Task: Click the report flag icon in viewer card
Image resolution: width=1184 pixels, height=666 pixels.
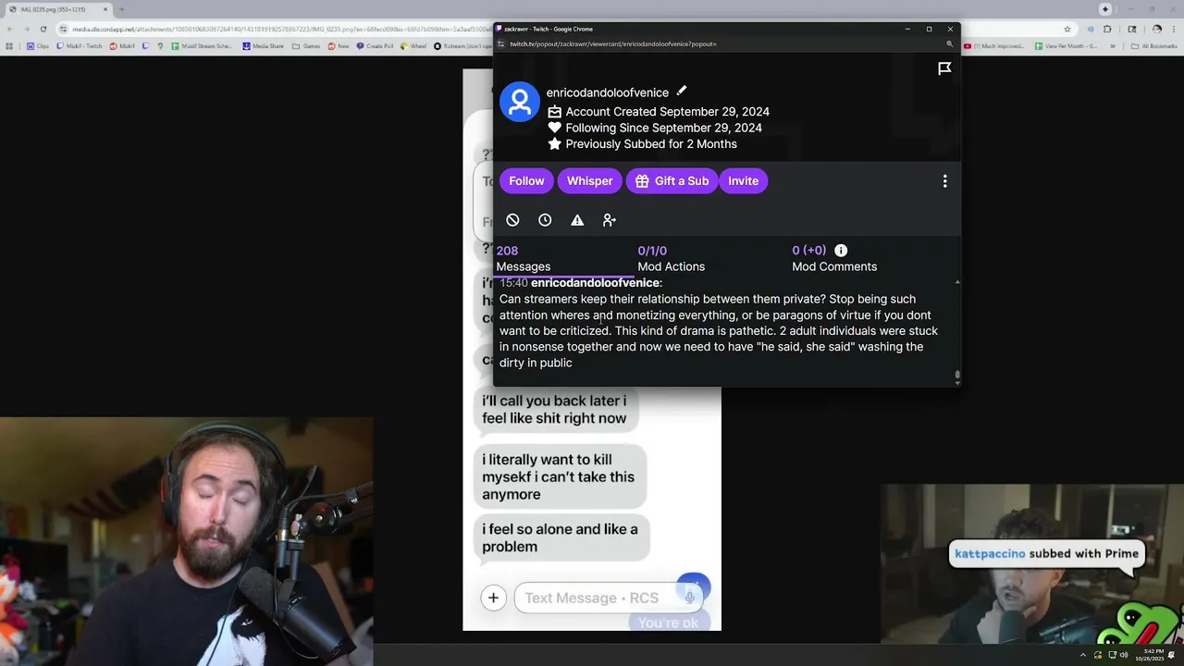Action: [944, 68]
